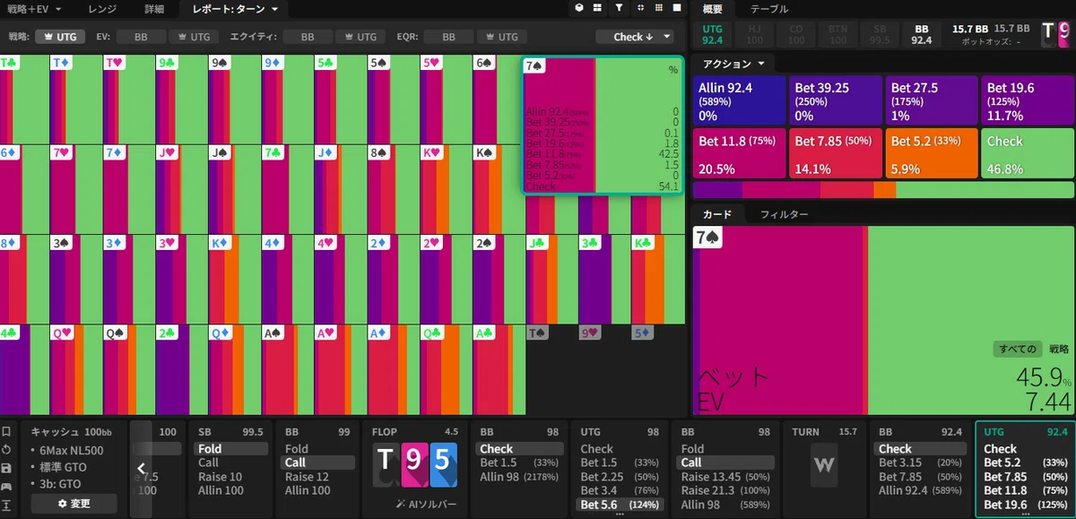Open the 戦略+EV dropdown
The image size is (1076, 519).
pos(34,9)
